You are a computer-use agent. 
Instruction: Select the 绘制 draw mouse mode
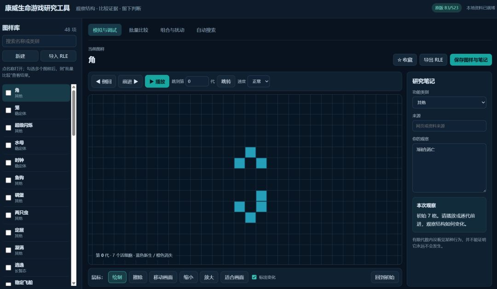117,278
